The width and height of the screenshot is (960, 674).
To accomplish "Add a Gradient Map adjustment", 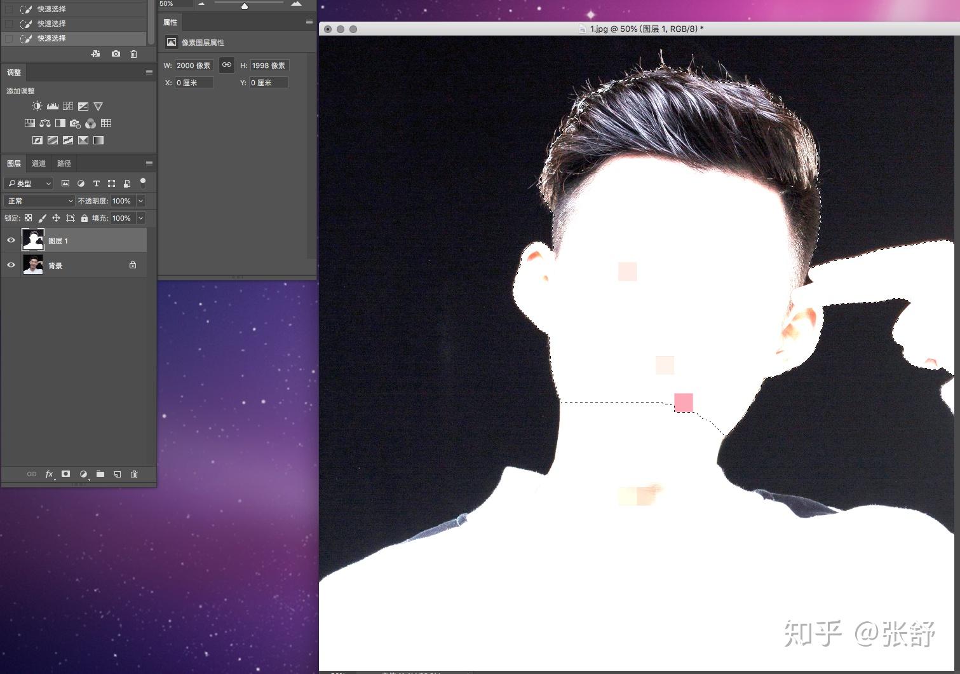I will 98,140.
